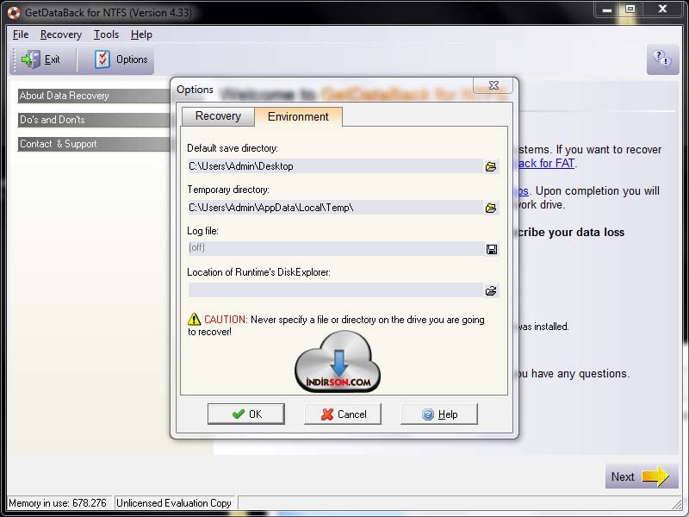Exit the application via toolbar button
Image resolution: width=689 pixels, height=517 pixels.
[x=40, y=59]
